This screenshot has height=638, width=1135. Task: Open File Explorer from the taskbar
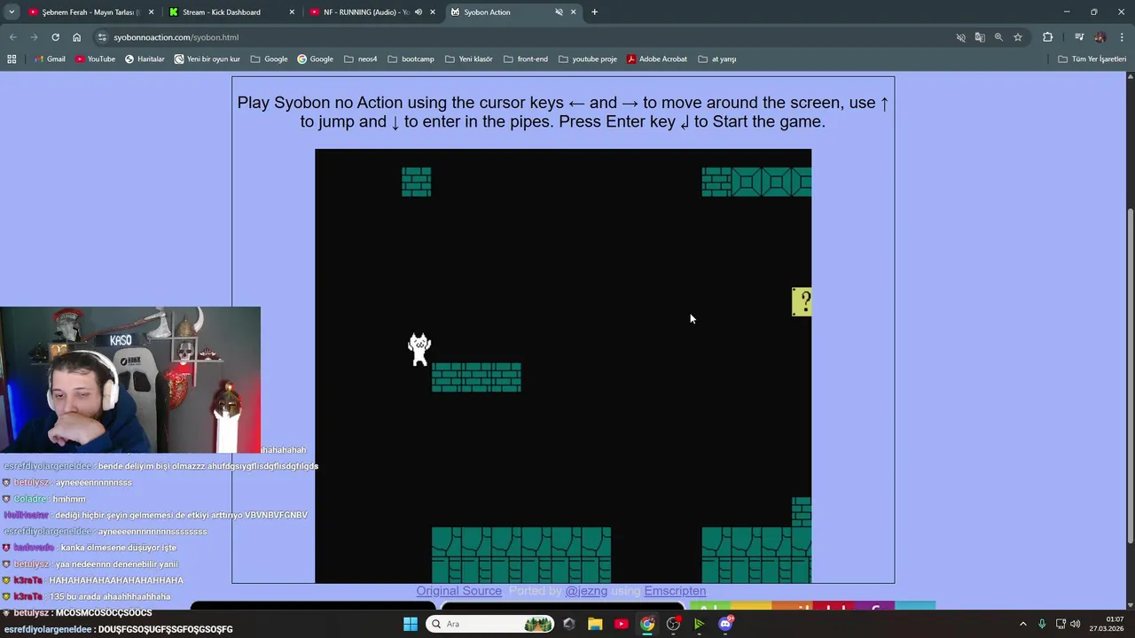595,624
